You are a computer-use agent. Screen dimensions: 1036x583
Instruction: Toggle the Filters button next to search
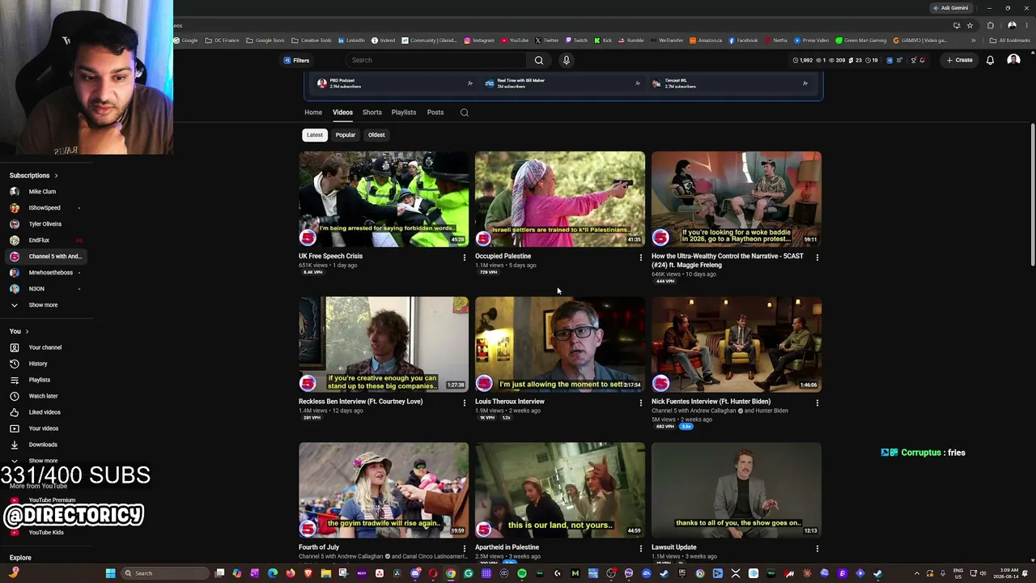click(296, 60)
